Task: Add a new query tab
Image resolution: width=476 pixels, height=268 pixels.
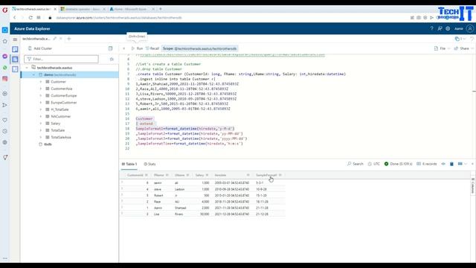Action: (69, 39)
